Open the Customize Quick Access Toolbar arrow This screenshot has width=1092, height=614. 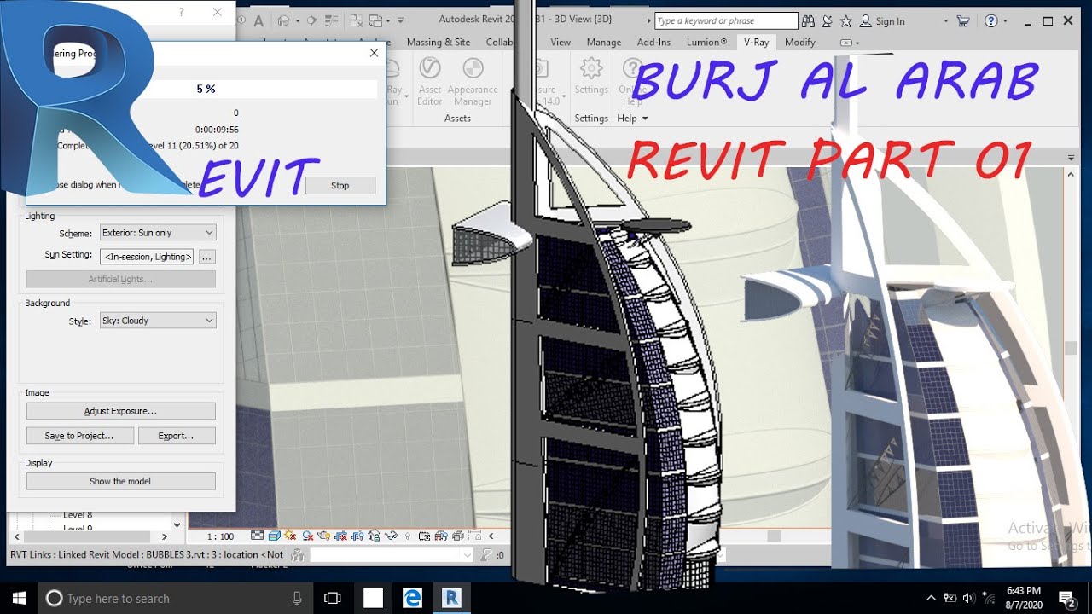pyautogui.click(x=400, y=20)
